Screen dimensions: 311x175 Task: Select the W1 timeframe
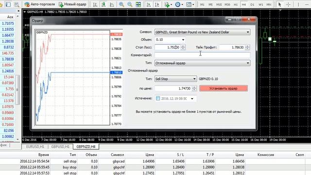(x=260, y=4)
